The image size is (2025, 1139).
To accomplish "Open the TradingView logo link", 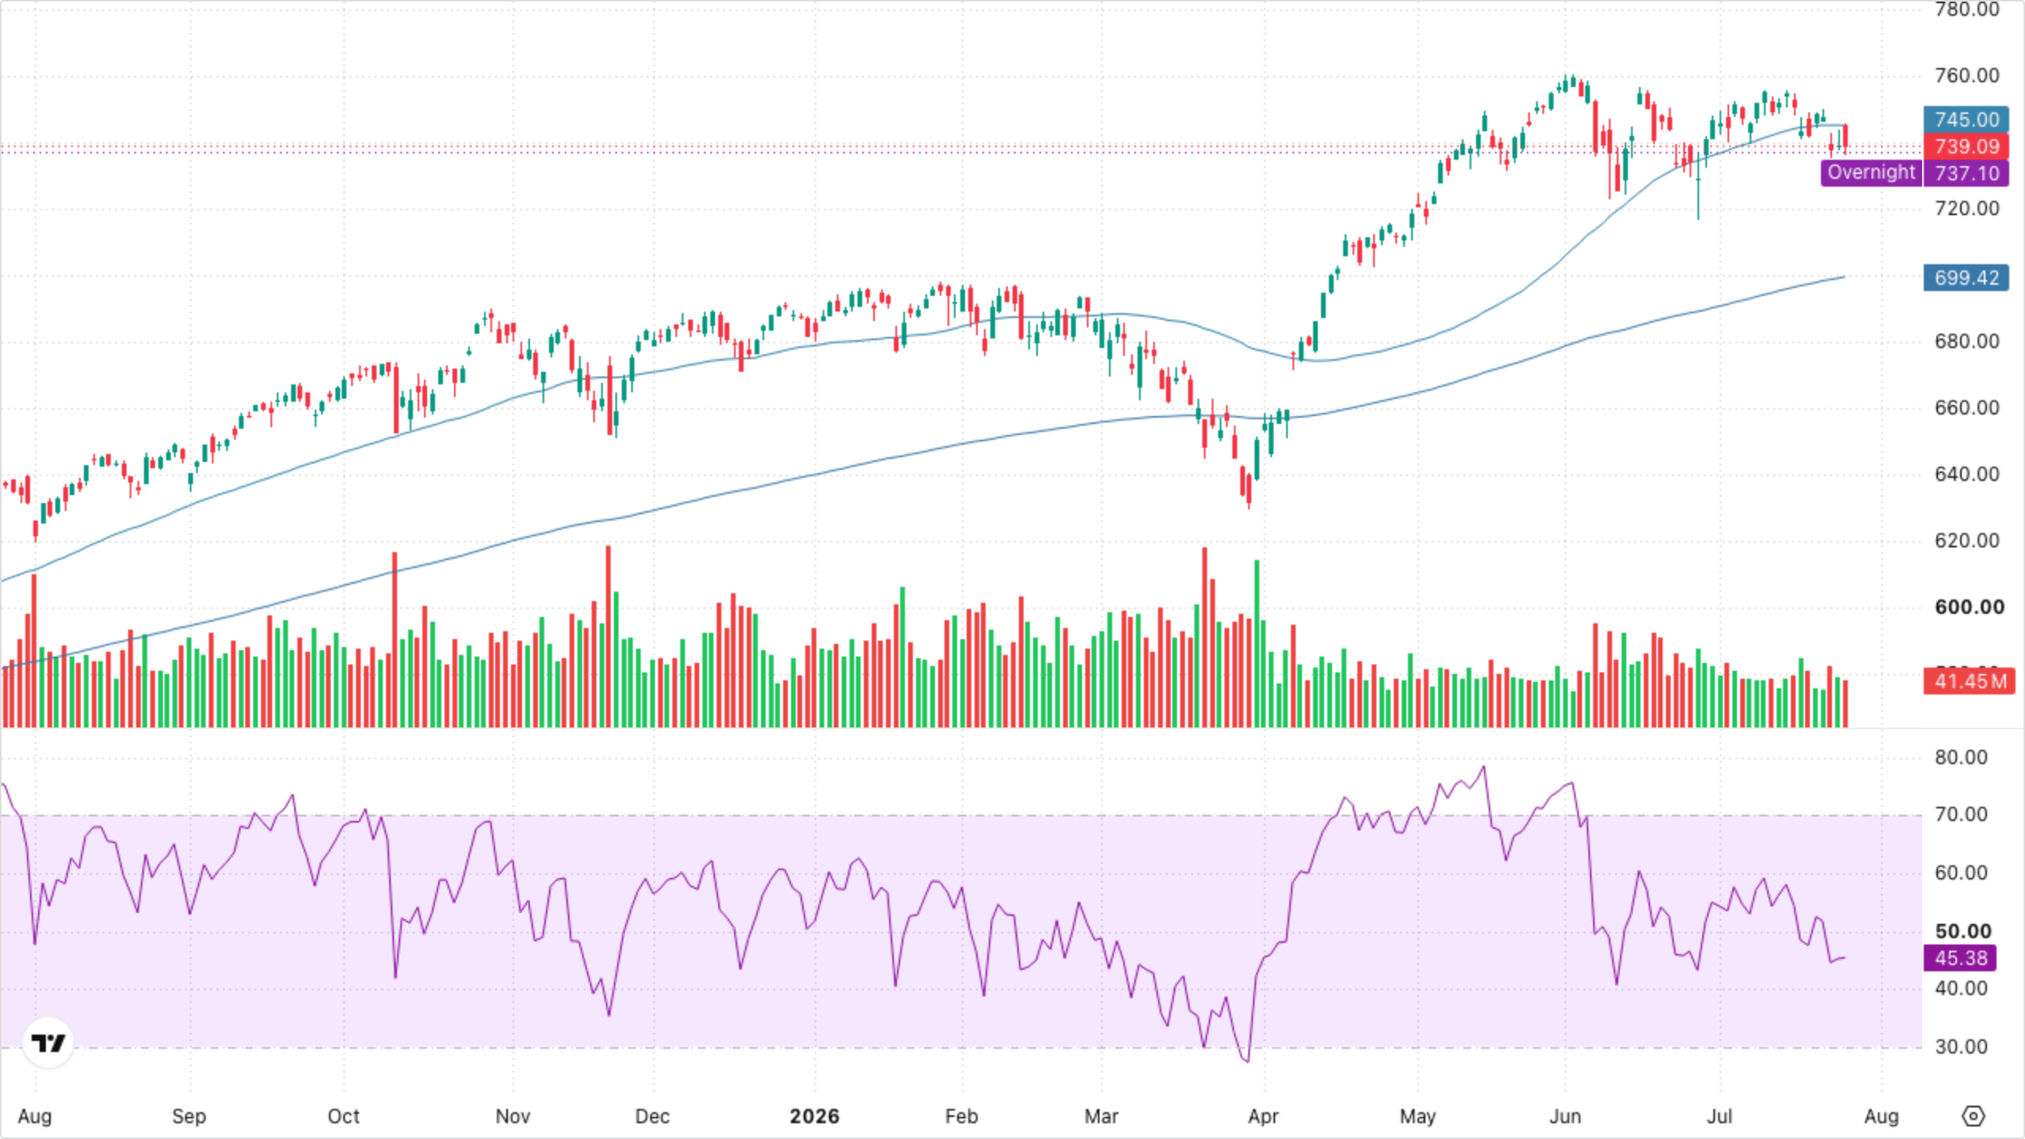I will (x=48, y=1043).
